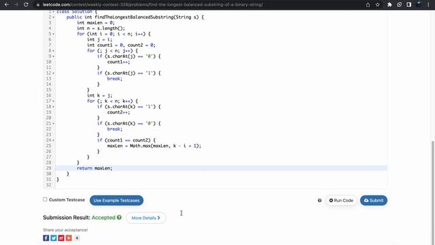Image resolution: width=435 pixels, height=245 pixels.
Task: Share acceptance on Weibo
Action: (61, 238)
